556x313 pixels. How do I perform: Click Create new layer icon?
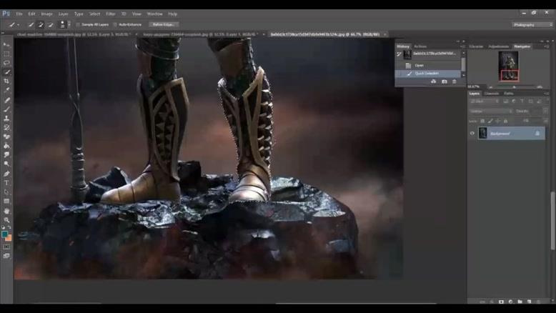pos(529,302)
